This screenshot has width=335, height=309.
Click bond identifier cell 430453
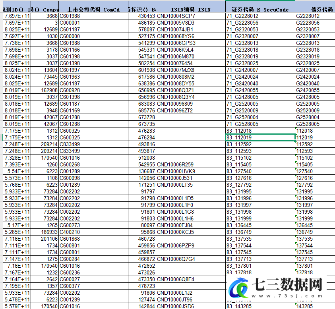142,16
